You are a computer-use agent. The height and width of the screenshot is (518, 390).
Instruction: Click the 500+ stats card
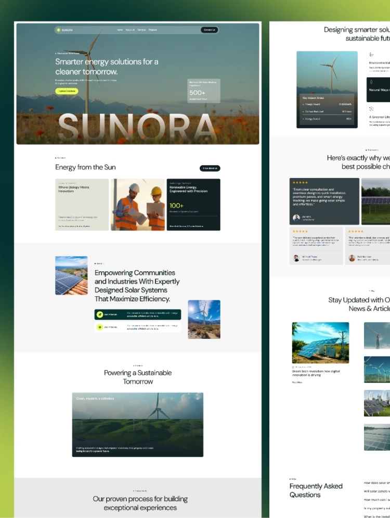[203, 91]
